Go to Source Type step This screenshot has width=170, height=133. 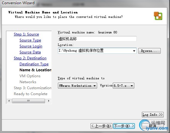pyautogui.click(x=30, y=40)
